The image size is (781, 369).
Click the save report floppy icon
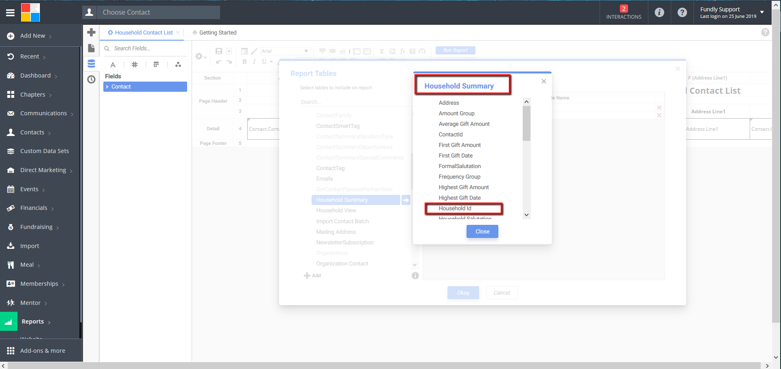[x=219, y=51]
